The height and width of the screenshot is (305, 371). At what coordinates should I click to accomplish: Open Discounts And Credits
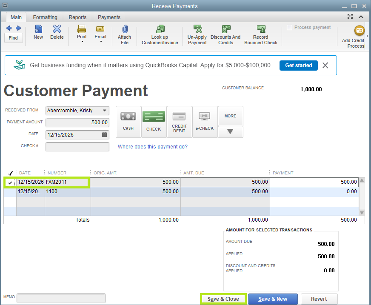coord(225,29)
